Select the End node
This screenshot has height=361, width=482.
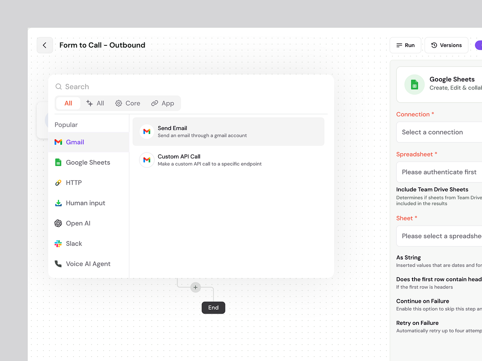tap(213, 308)
